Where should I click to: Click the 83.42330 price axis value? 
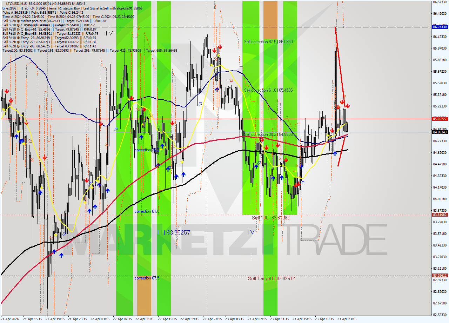[440, 245]
